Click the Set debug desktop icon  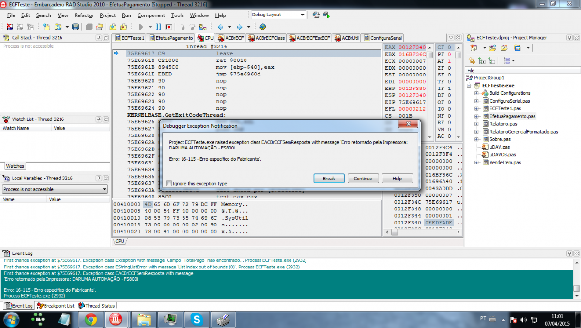[326, 15]
